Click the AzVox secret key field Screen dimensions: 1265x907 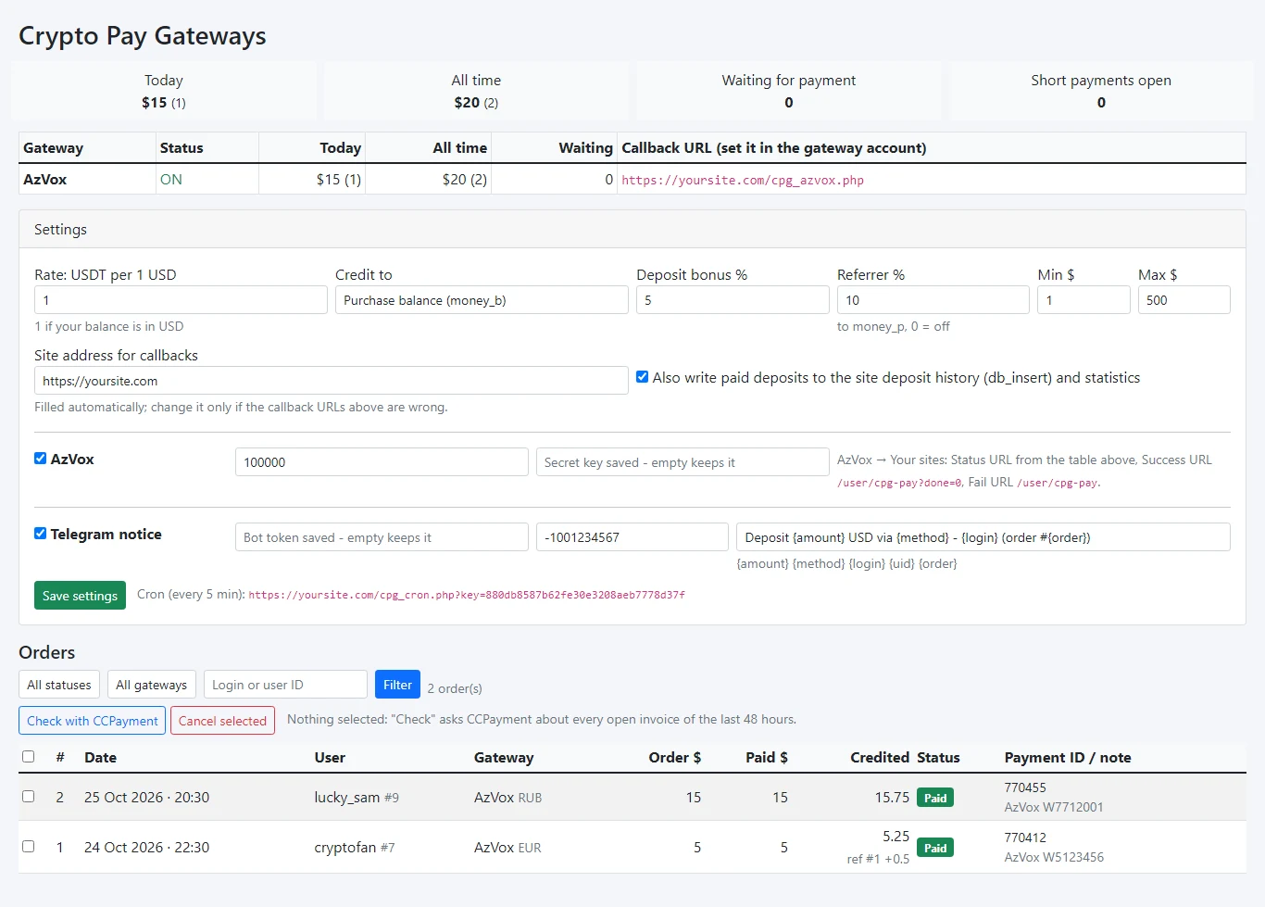[x=683, y=462]
